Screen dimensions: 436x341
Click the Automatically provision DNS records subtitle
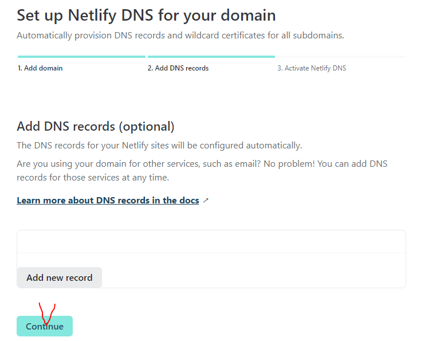[180, 36]
